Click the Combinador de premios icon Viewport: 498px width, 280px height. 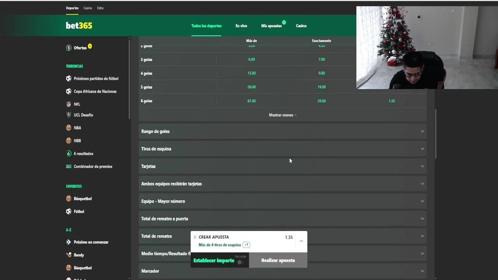(69, 166)
